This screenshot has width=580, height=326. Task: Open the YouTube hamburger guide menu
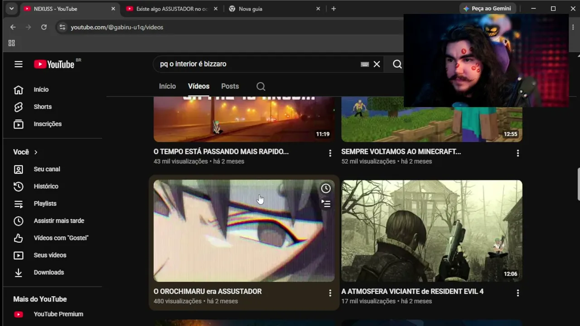pos(19,64)
